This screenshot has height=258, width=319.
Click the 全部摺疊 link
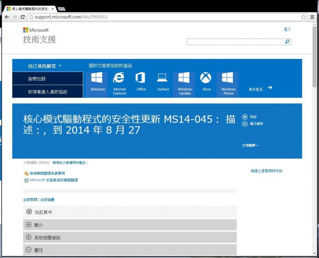[47, 200]
